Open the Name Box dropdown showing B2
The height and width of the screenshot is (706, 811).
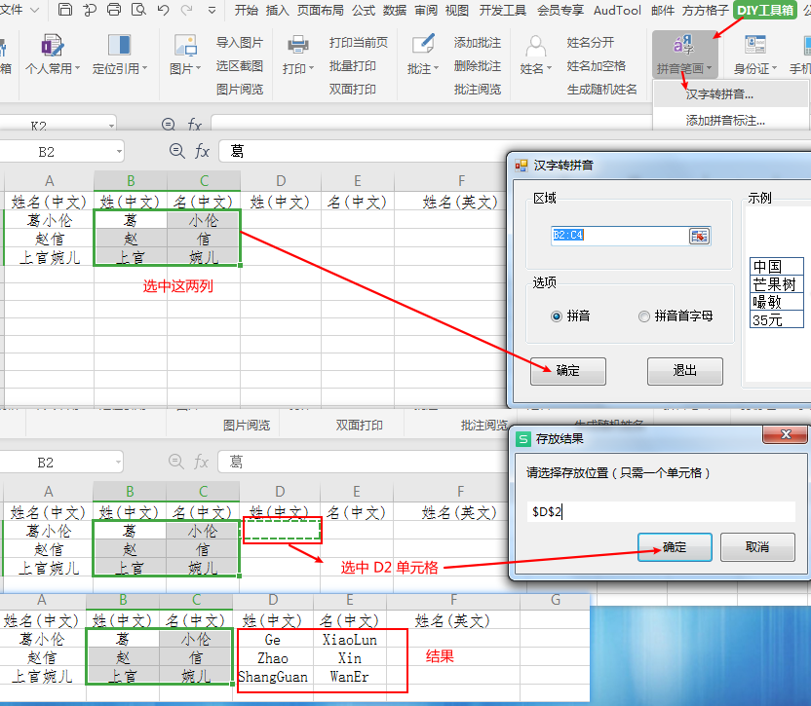(121, 151)
